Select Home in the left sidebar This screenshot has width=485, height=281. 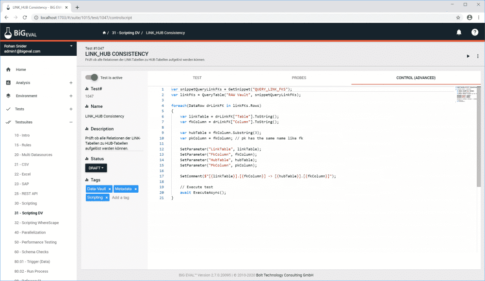[x=19, y=69]
